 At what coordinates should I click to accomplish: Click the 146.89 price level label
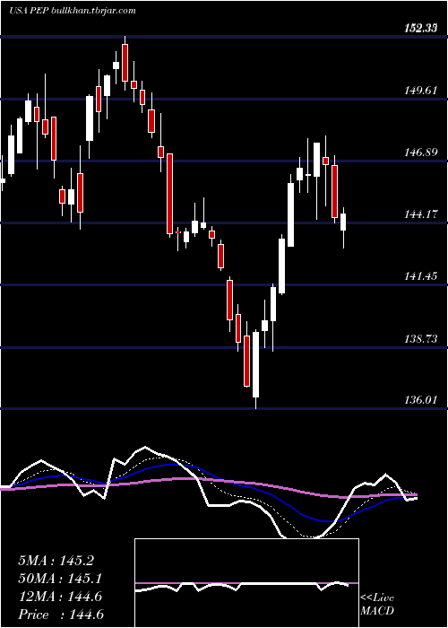[x=419, y=153]
